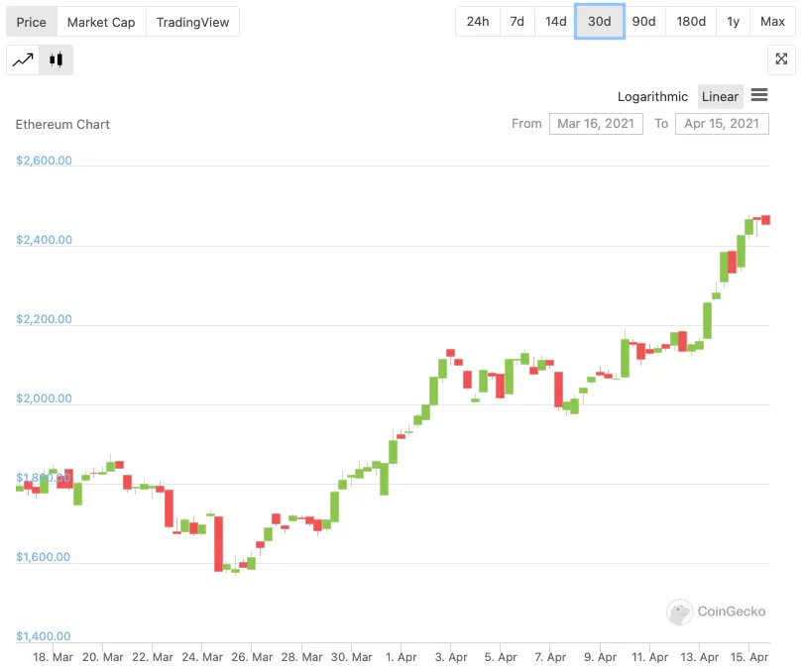Click the tall red candle near 25. Mar
The width and height of the screenshot is (804, 672).
(x=218, y=544)
